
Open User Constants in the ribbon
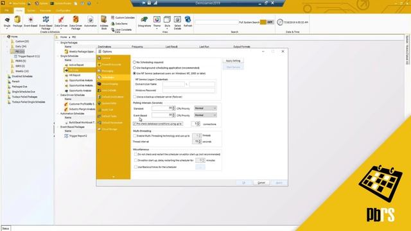click(121, 30)
